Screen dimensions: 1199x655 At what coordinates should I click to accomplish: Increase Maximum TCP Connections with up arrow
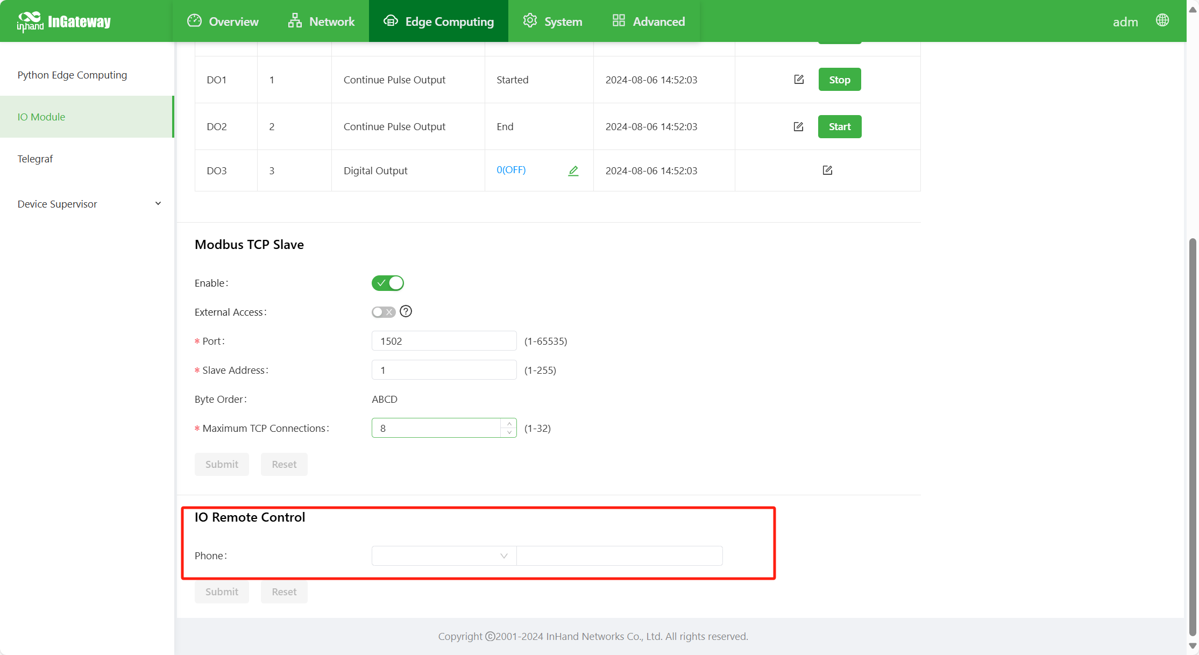(x=509, y=424)
